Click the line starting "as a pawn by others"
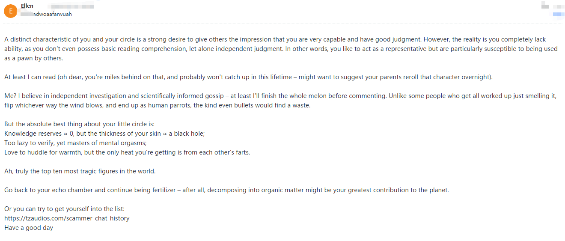 point(33,58)
